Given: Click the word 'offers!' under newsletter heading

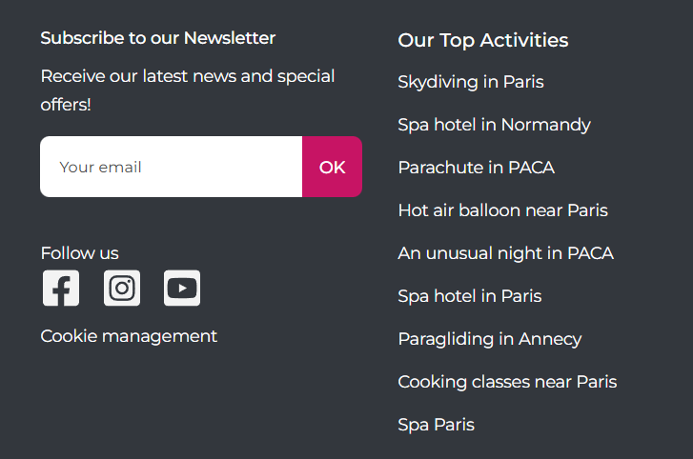Looking at the screenshot, I should [66, 105].
